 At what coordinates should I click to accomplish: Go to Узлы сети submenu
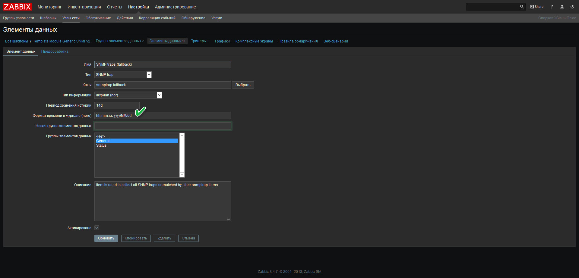tap(71, 18)
